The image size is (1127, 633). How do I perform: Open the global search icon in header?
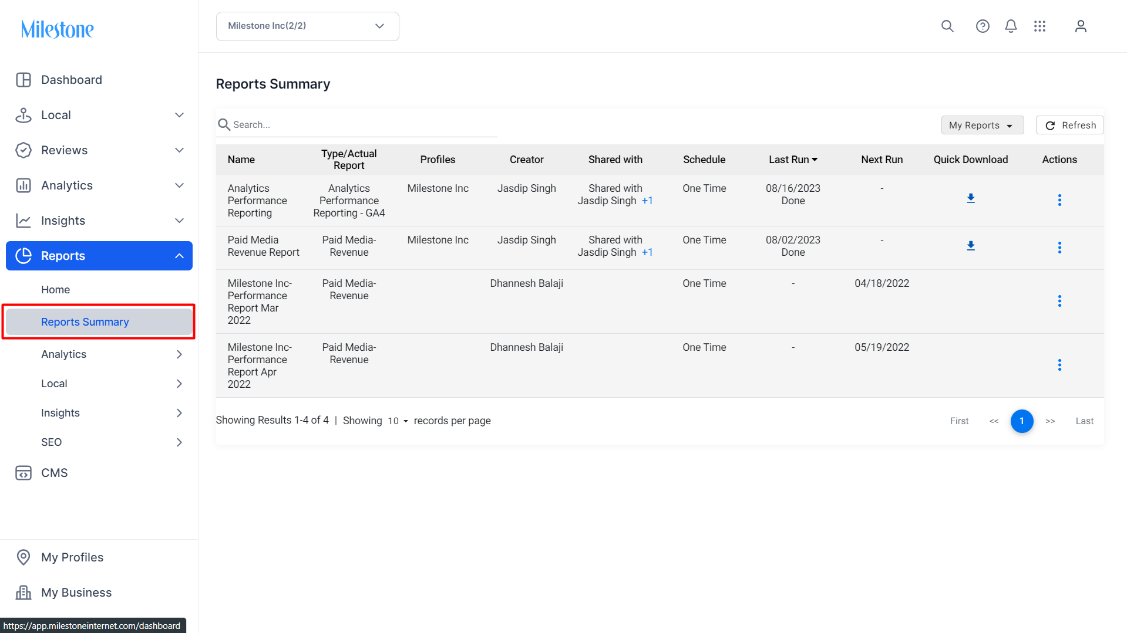point(947,26)
